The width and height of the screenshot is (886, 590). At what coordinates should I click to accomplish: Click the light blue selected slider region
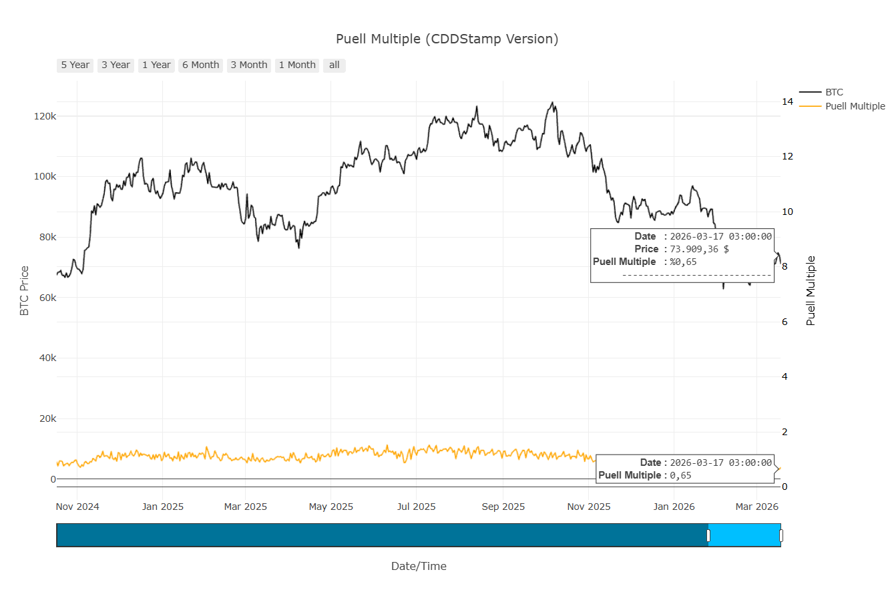[x=744, y=535]
